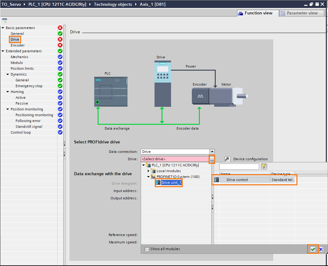Click the green start icon below the glasses icon

point(5,22)
